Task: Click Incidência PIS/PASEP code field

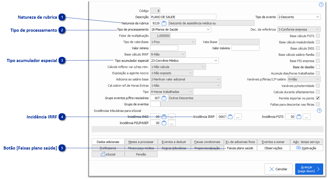Action: (x=155, y=123)
